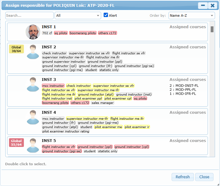Click INST 1 profile photo
Viewport: 220px width, 186px height.
pos(33,32)
